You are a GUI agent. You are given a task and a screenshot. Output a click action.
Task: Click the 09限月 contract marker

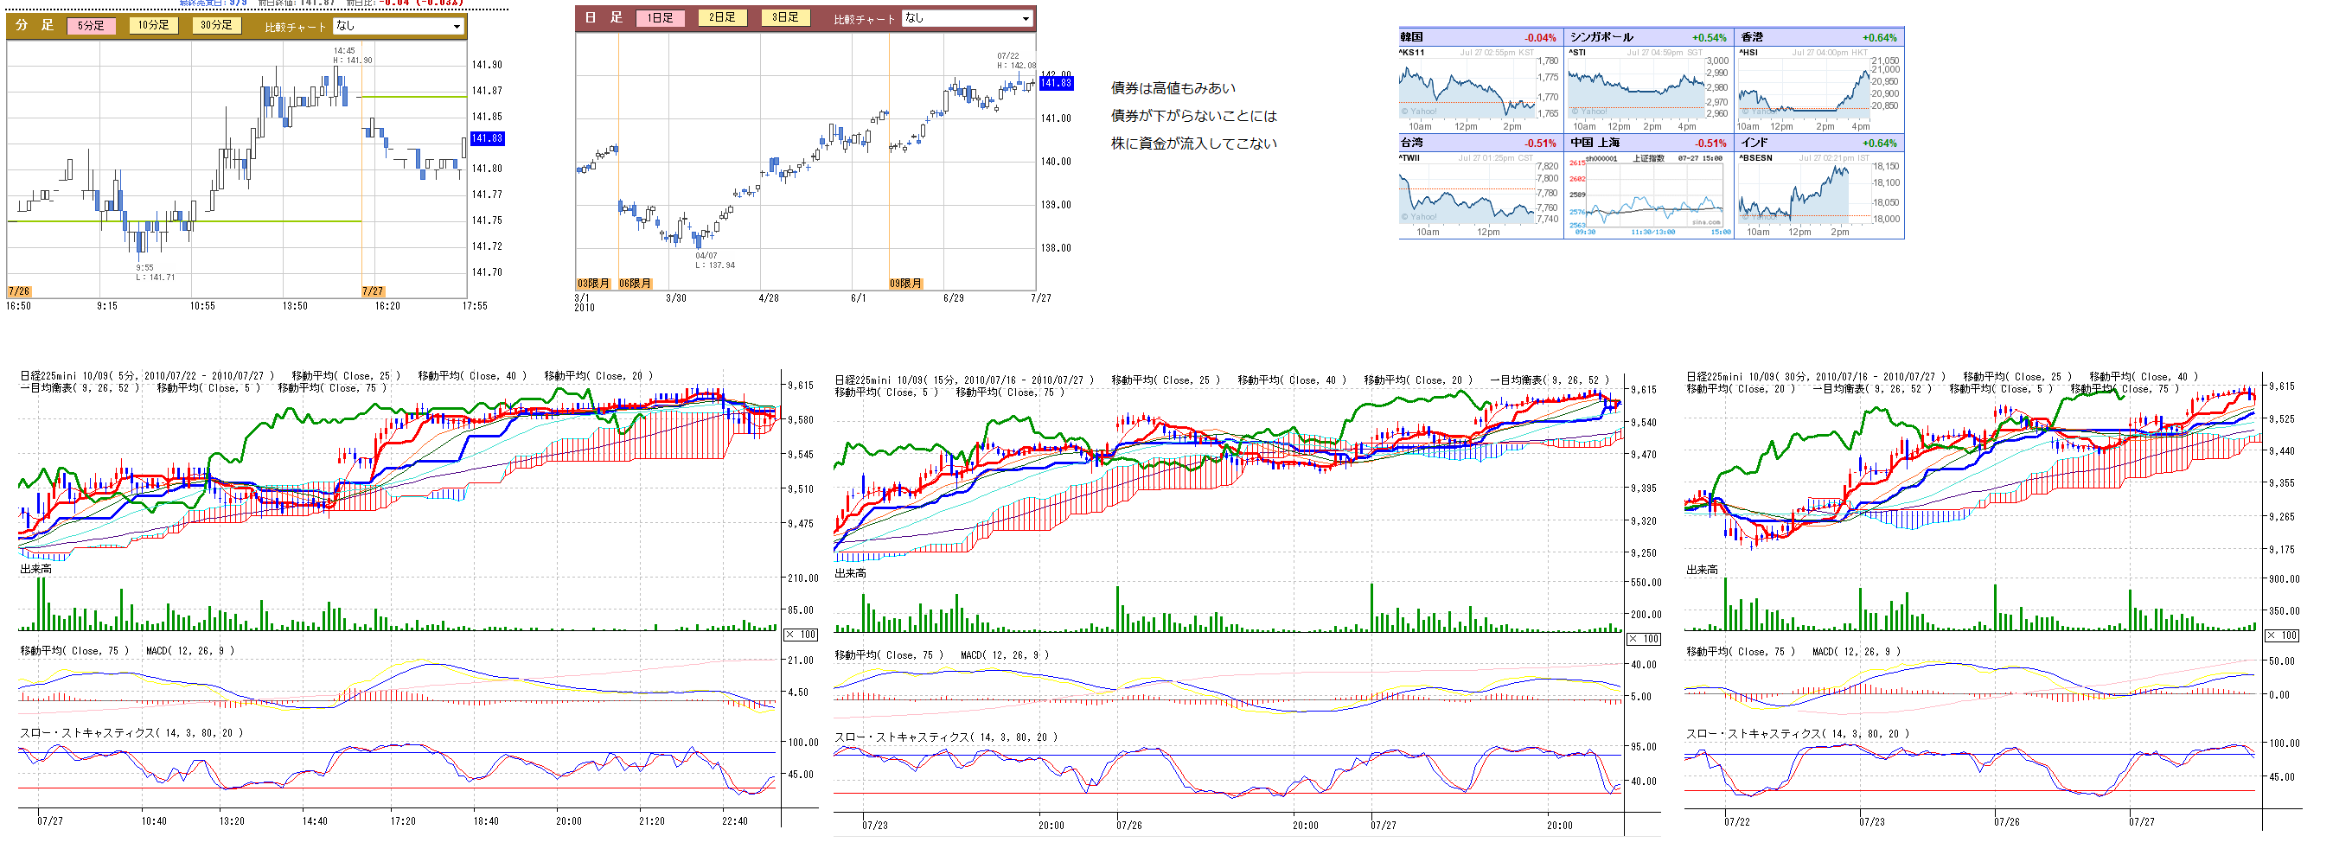(904, 284)
